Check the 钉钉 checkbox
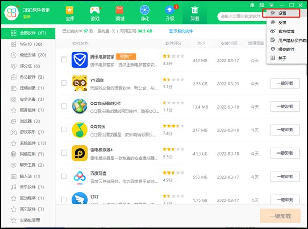308x229 pixels. [x=64, y=199]
